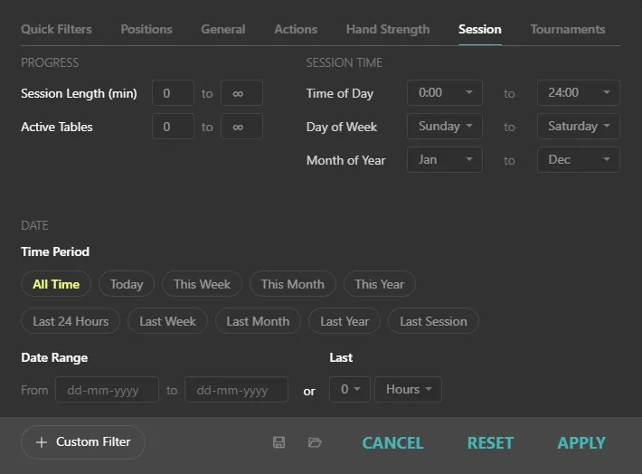Pick the Last 24 Hours period

[x=71, y=321]
